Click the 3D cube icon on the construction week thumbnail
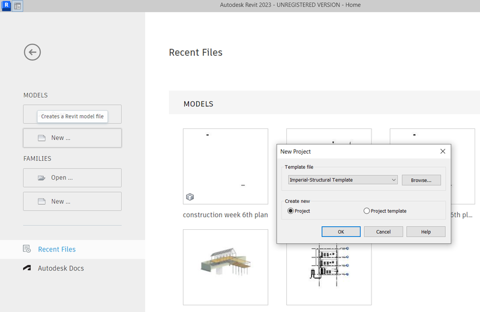This screenshot has height=312, width=480. coord(190,197)
